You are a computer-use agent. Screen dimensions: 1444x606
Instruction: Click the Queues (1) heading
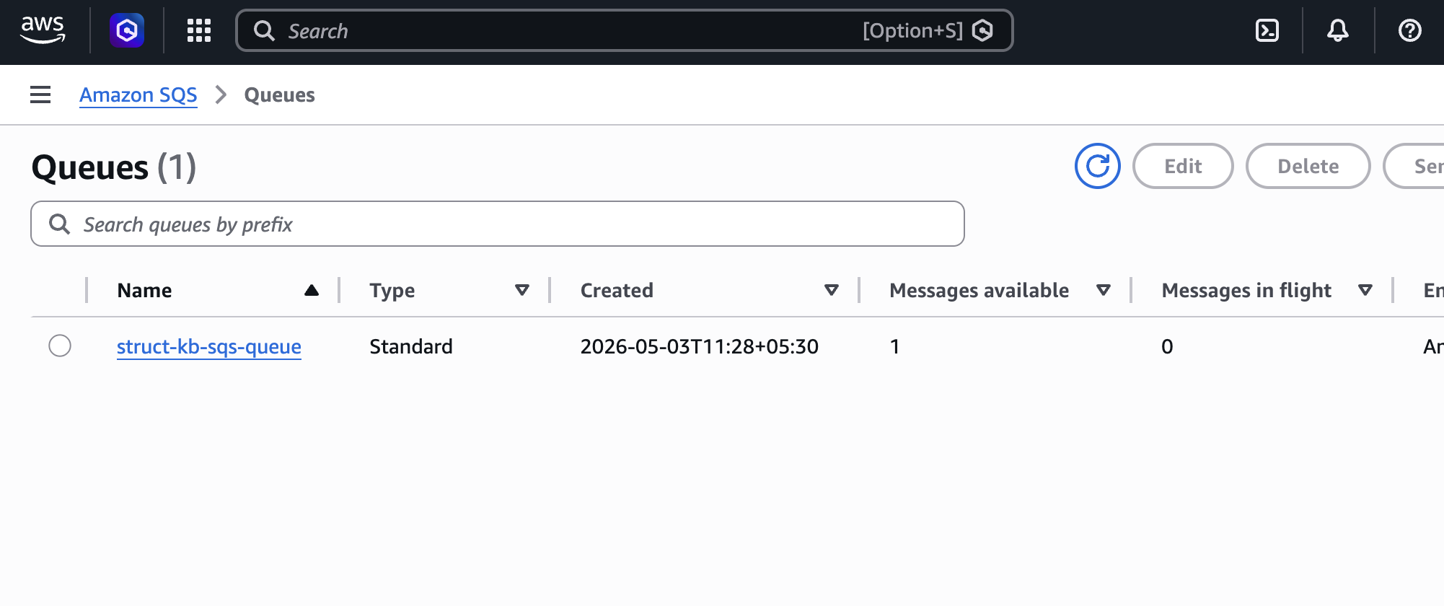[114, 167]
